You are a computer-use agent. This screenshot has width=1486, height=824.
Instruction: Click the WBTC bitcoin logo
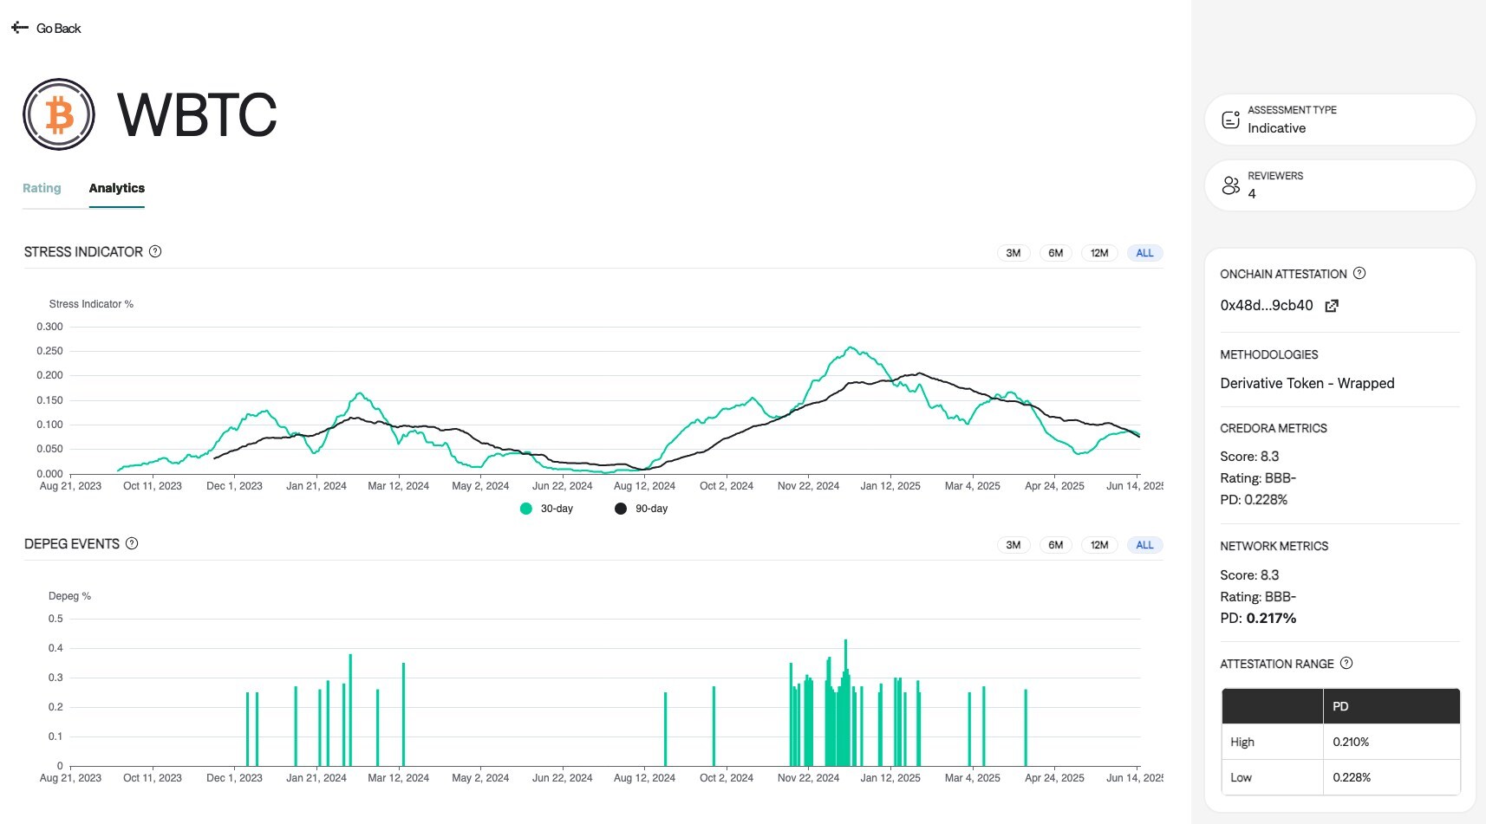(59, 114)
